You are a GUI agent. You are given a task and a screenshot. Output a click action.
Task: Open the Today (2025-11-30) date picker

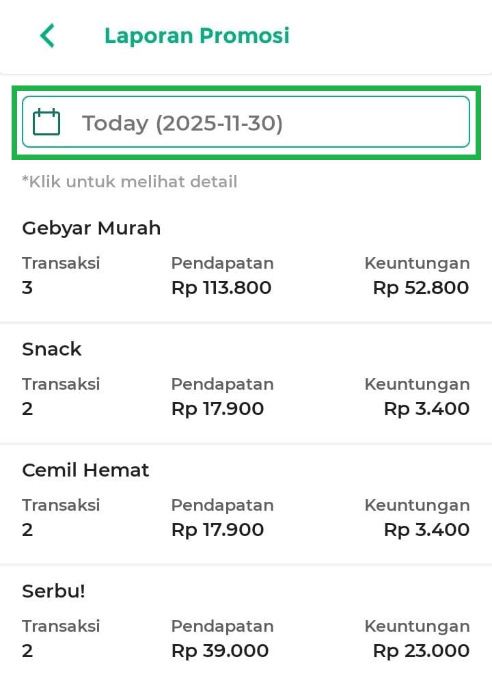pos(182,123)
